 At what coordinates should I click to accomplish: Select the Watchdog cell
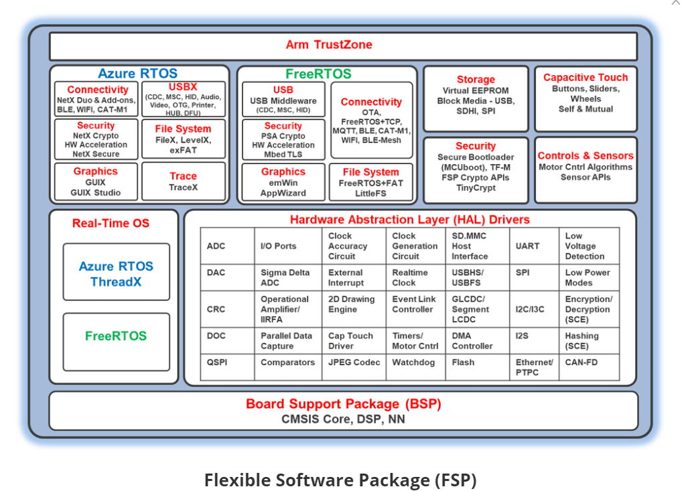[x=416, y=367]
